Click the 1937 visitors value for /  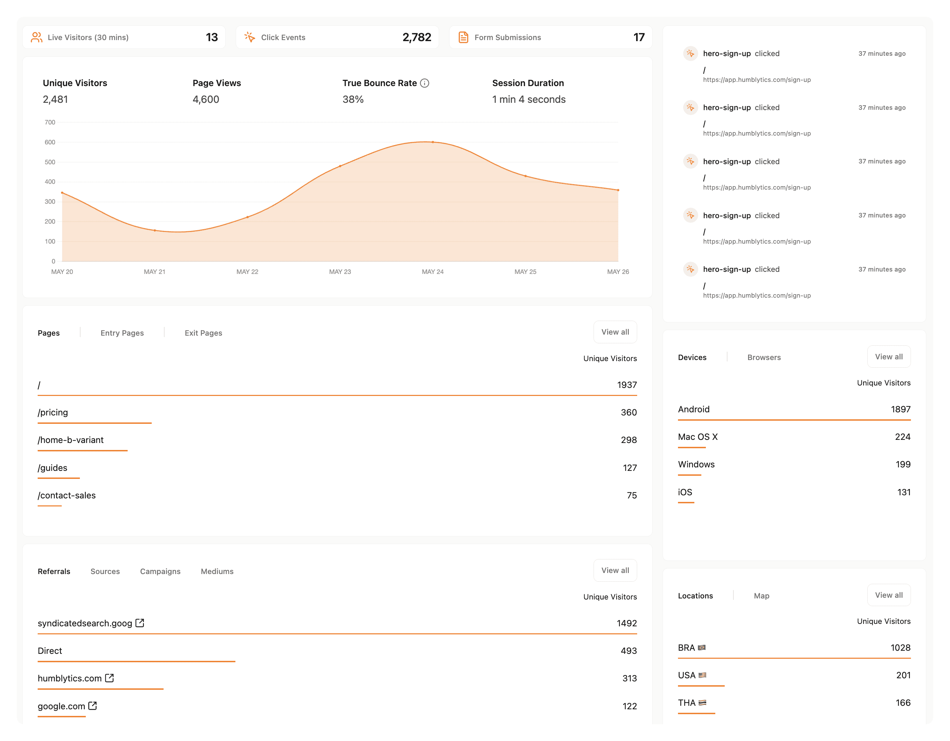tap(627, 385)
